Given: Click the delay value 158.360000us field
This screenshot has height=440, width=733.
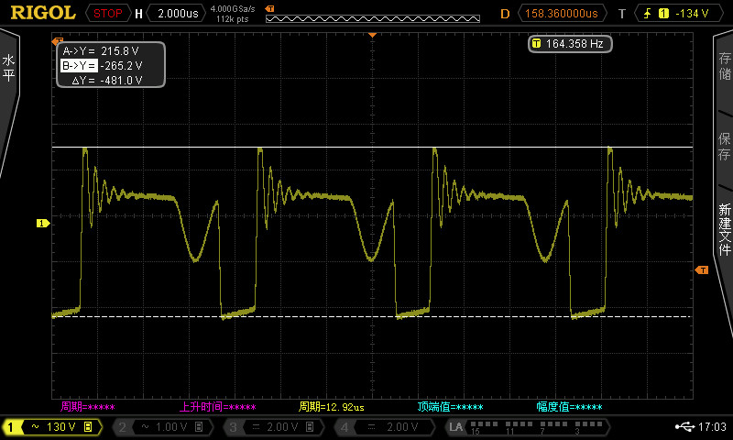Looking at the screenshot, I should [561, 14].
